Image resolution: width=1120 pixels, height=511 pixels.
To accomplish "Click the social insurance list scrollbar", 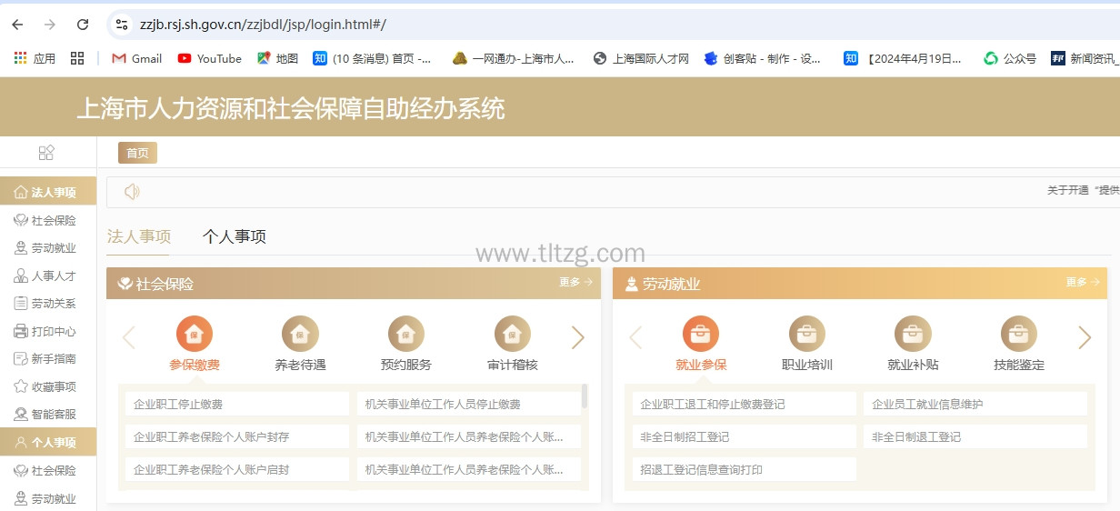I will (x=585, y=396).
